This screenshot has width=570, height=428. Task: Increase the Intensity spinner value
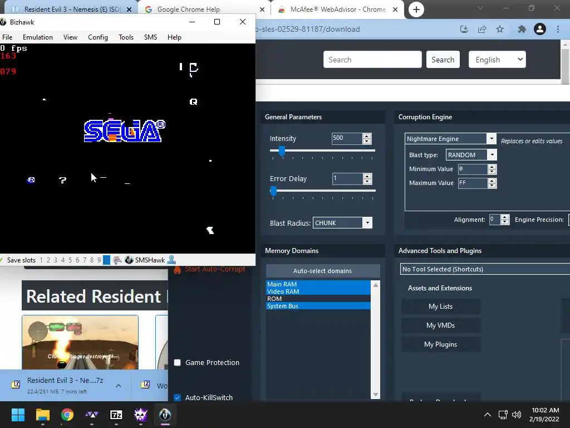click(367, 136)
